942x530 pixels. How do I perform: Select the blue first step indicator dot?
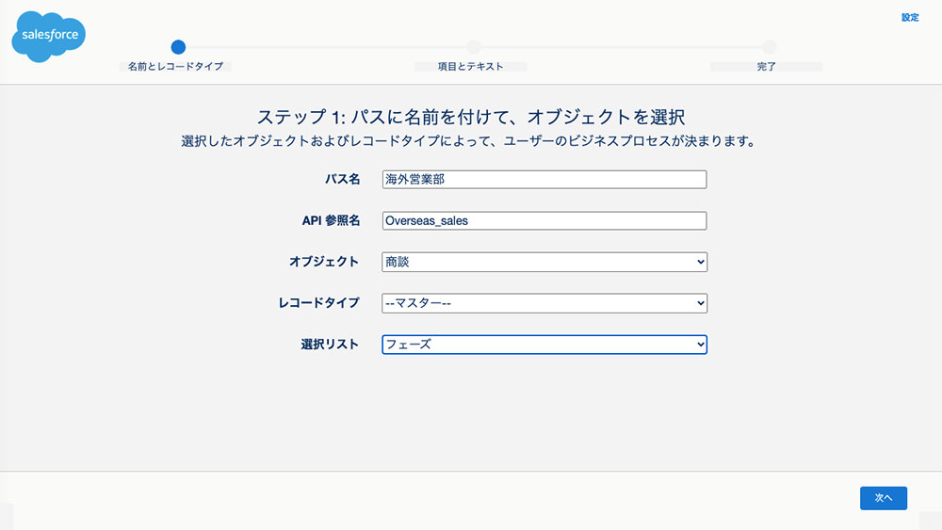click(178, 47)
